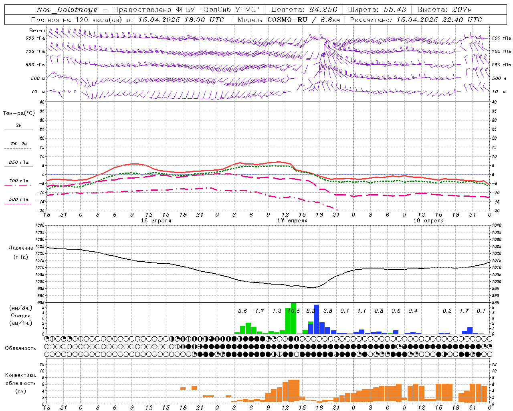
Task: Click the "Высота: 207м" elevation text
Action: click(x=444, y=10)
